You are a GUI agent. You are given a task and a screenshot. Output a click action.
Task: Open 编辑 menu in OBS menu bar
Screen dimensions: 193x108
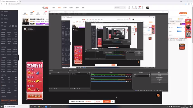[55, 14]
